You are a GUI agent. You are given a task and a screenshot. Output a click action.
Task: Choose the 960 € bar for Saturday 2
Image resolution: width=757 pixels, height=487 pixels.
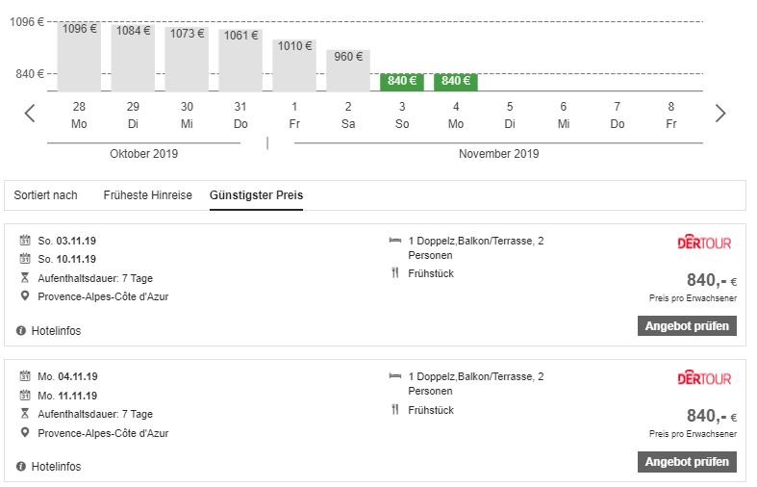pos(348,69)
